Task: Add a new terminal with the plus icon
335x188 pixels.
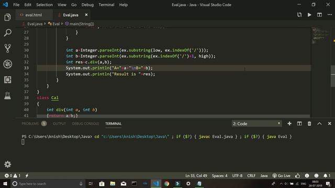Action: (x=289, y=124)
